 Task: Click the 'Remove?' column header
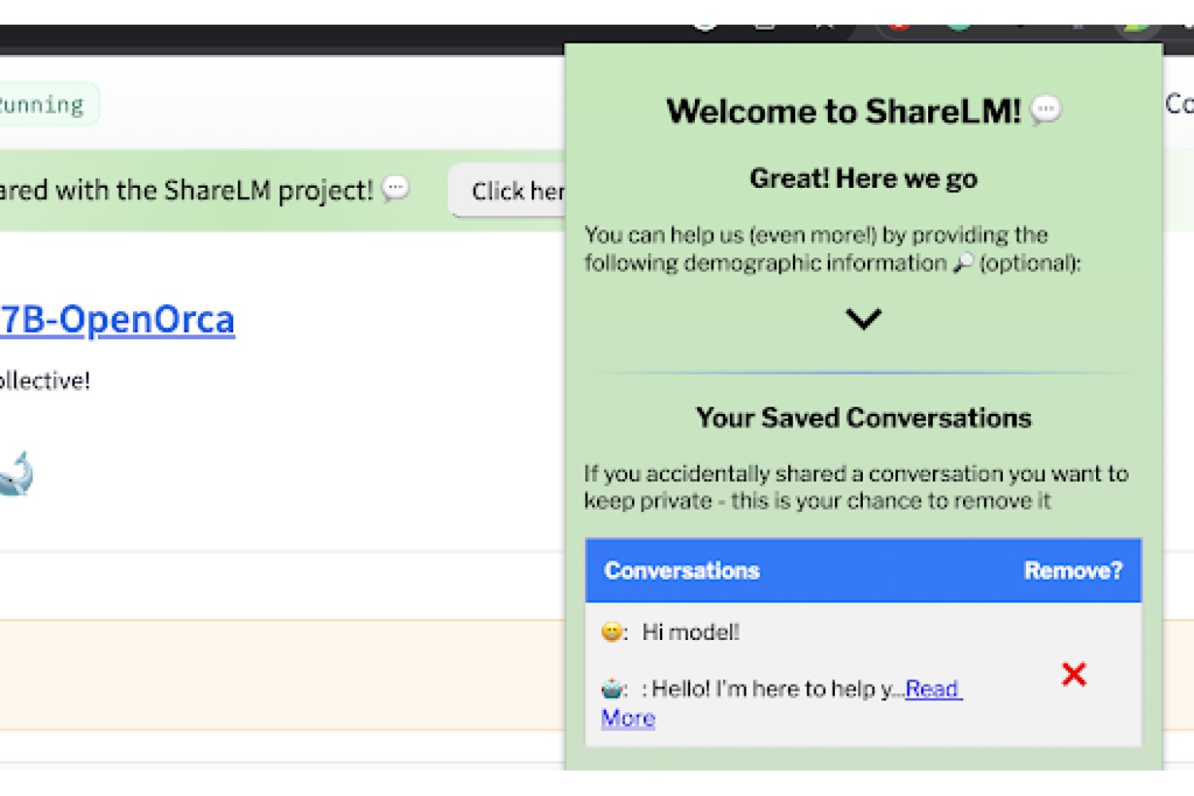1073,571
